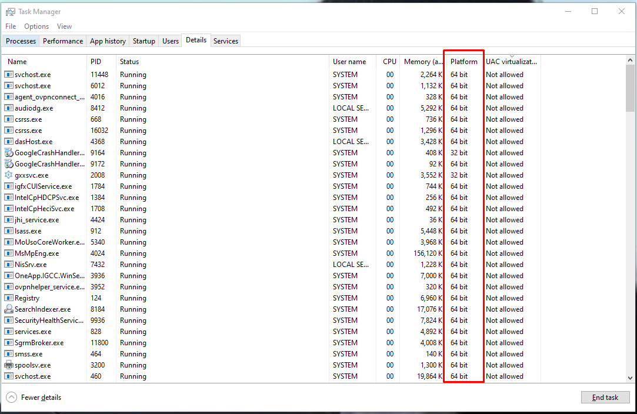
Task: Click memory value 17,076 K
Action: coord(430,309)
